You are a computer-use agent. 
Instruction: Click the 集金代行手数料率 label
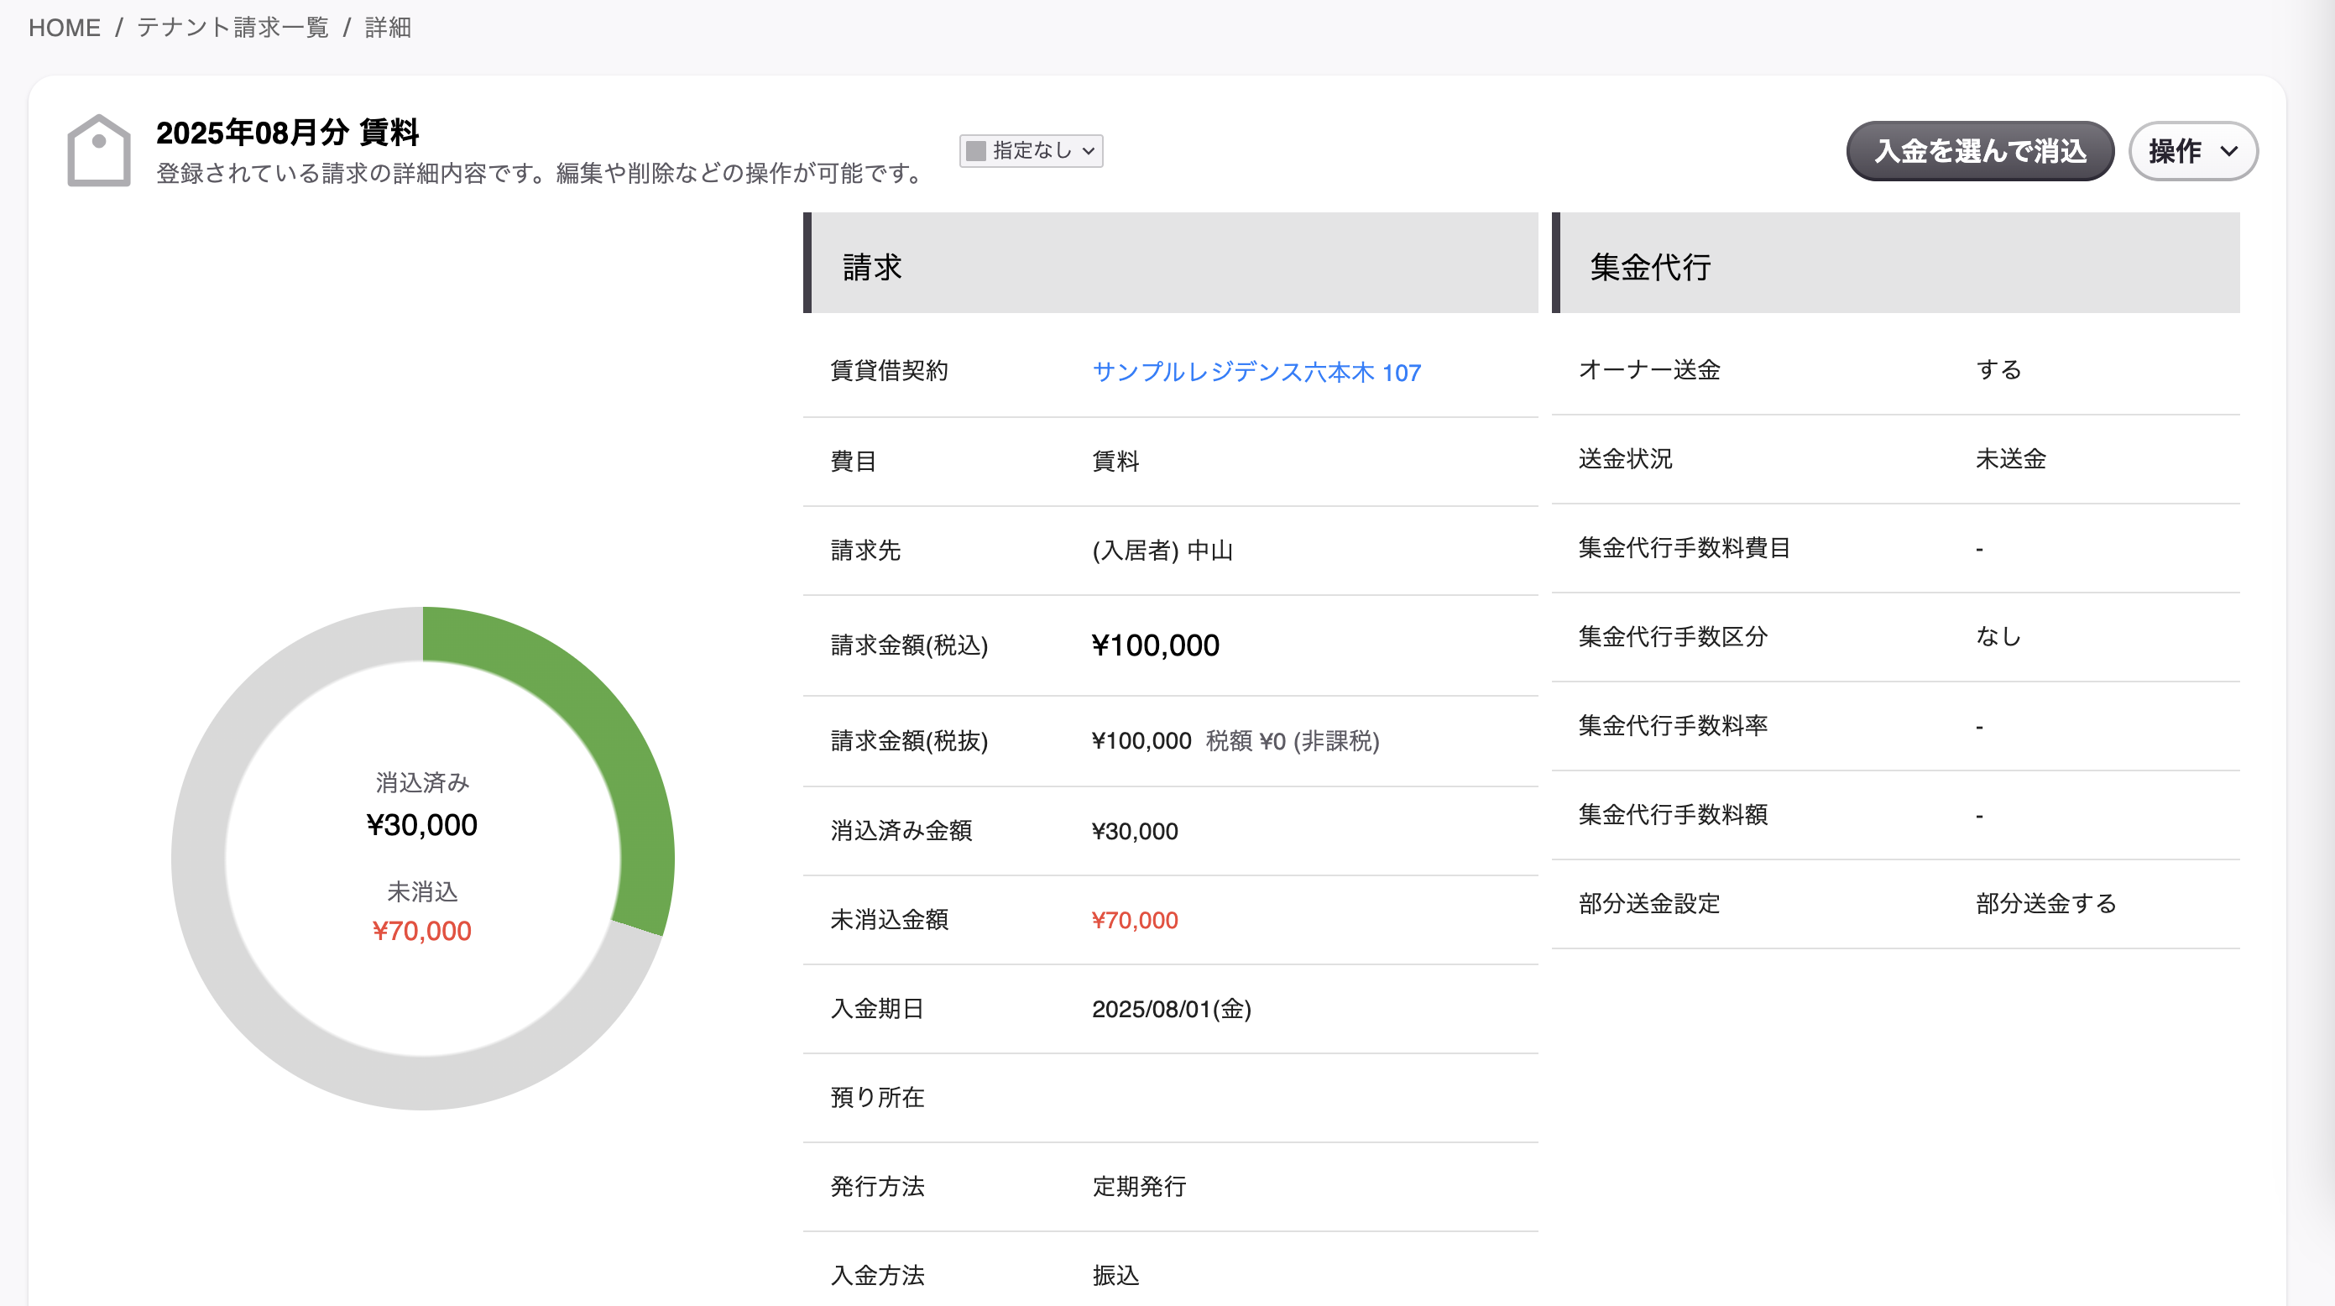pos(1673,725)
